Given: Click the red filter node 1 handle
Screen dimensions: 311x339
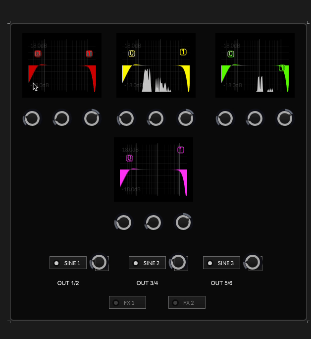Looking at the screenshot, I should tap(89, 54).
